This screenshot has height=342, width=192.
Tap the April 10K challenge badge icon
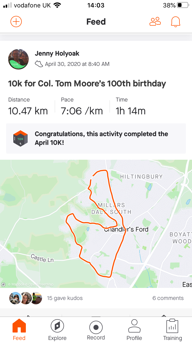point(20,138)
